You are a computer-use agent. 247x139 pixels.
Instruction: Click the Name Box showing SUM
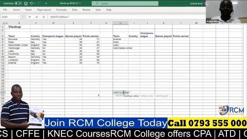(9, 17)
